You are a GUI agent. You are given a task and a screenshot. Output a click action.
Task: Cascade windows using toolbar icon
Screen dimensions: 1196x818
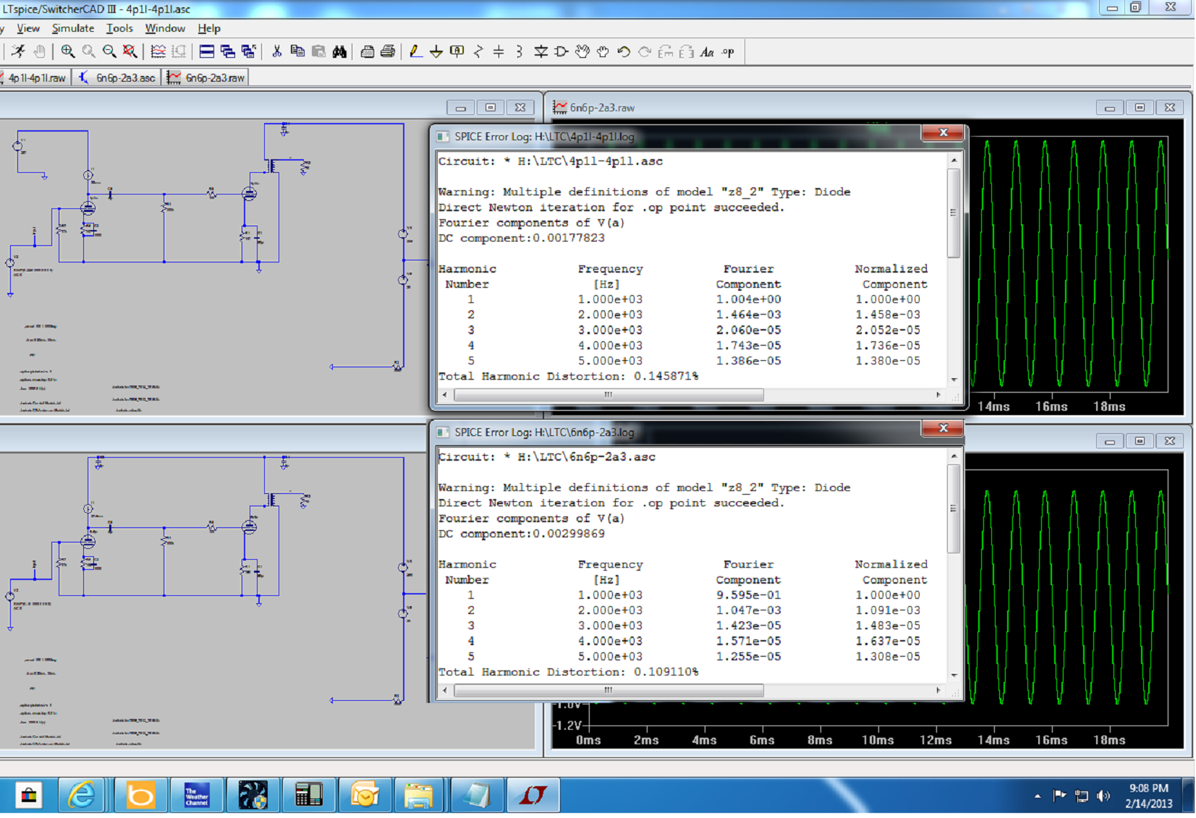[228, 51]
